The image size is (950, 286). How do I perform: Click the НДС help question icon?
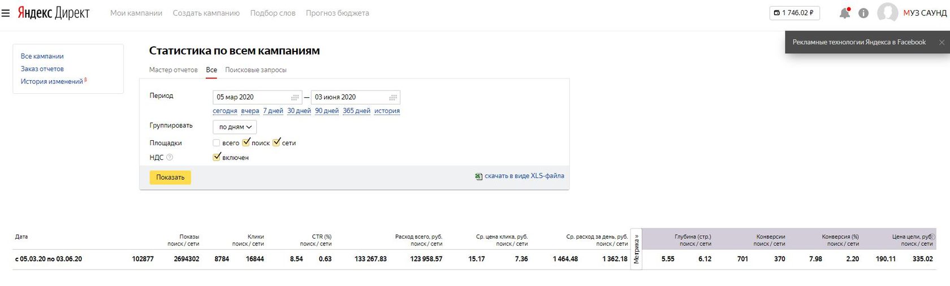coord(170,158)
